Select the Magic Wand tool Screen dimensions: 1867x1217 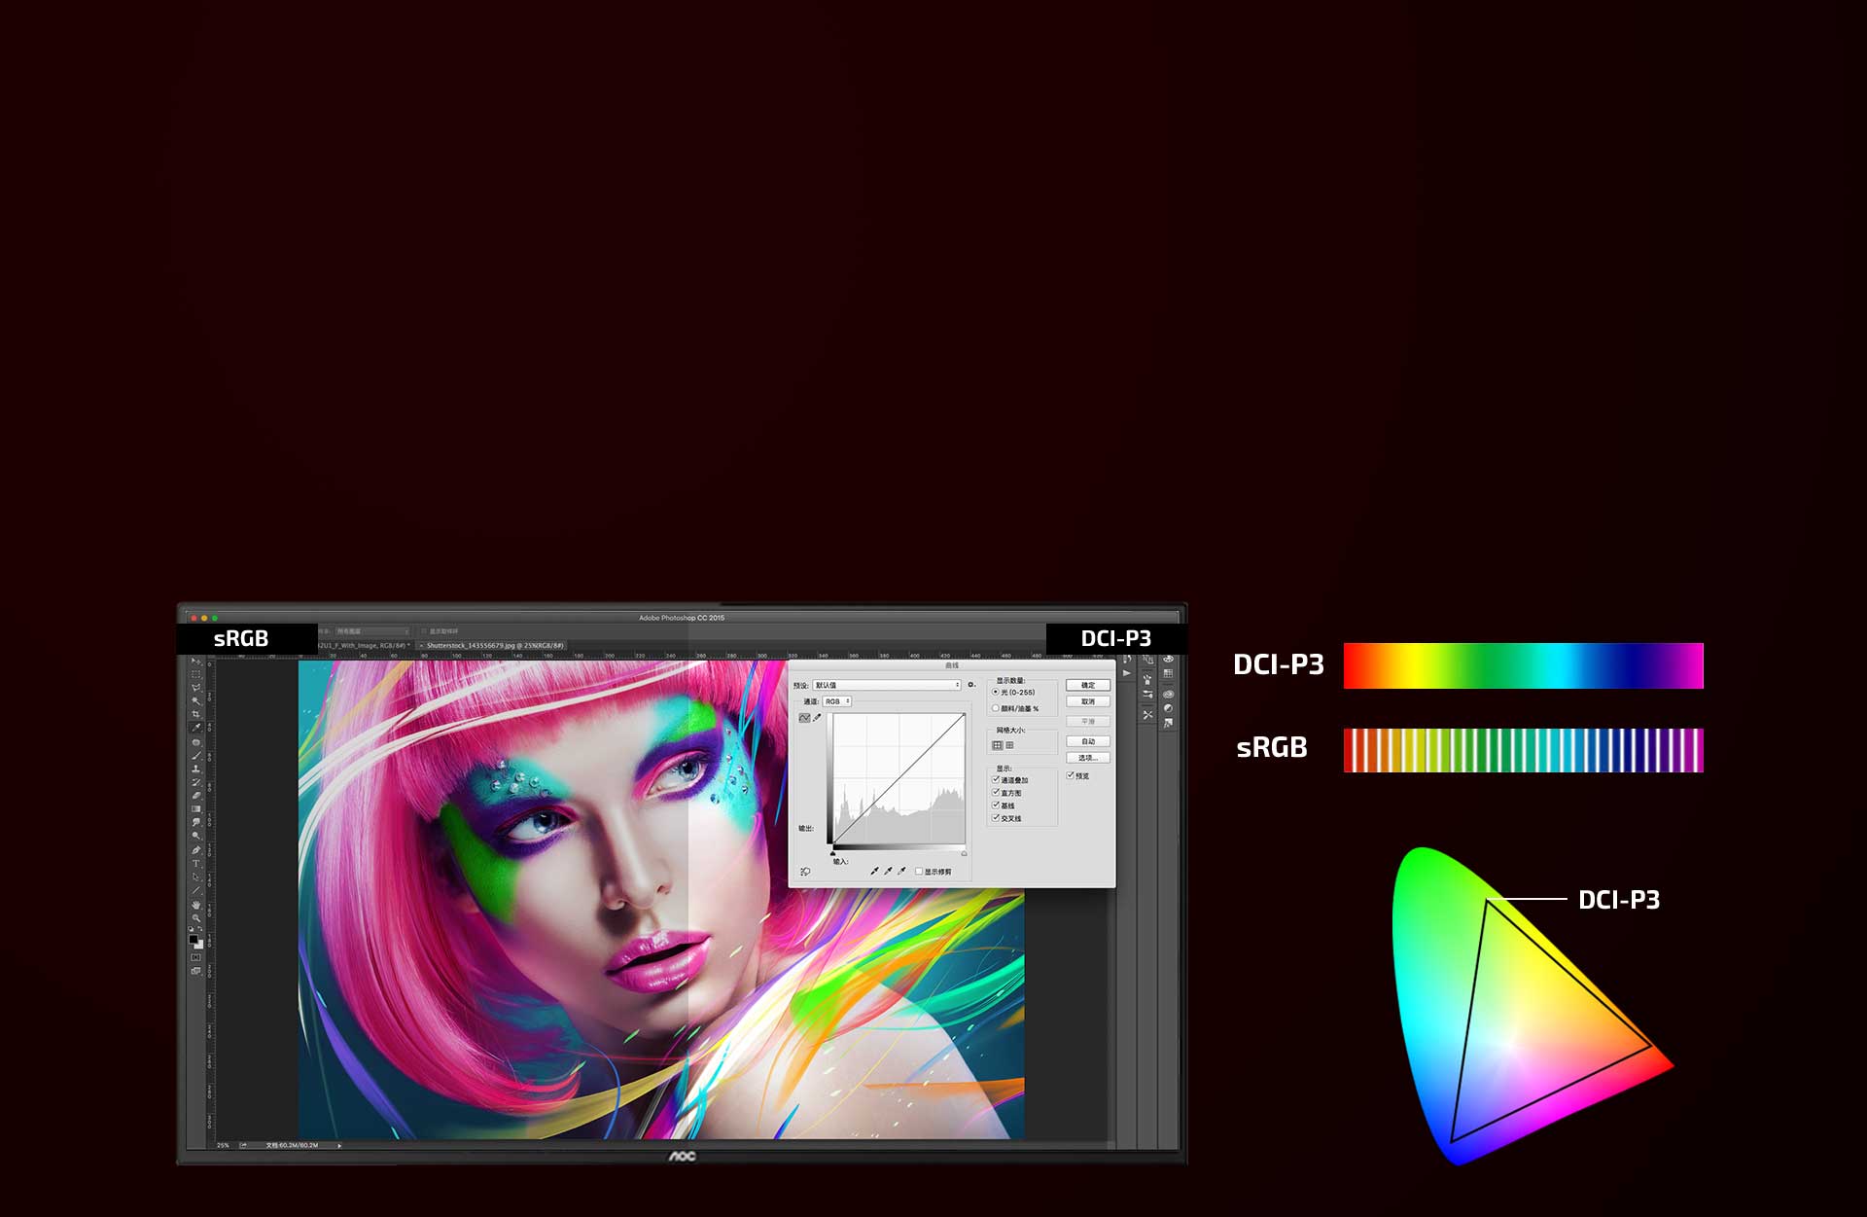[x=195, y=700]
